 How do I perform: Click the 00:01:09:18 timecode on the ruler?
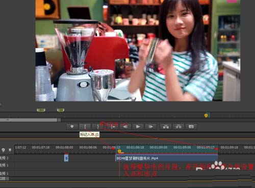229,147
